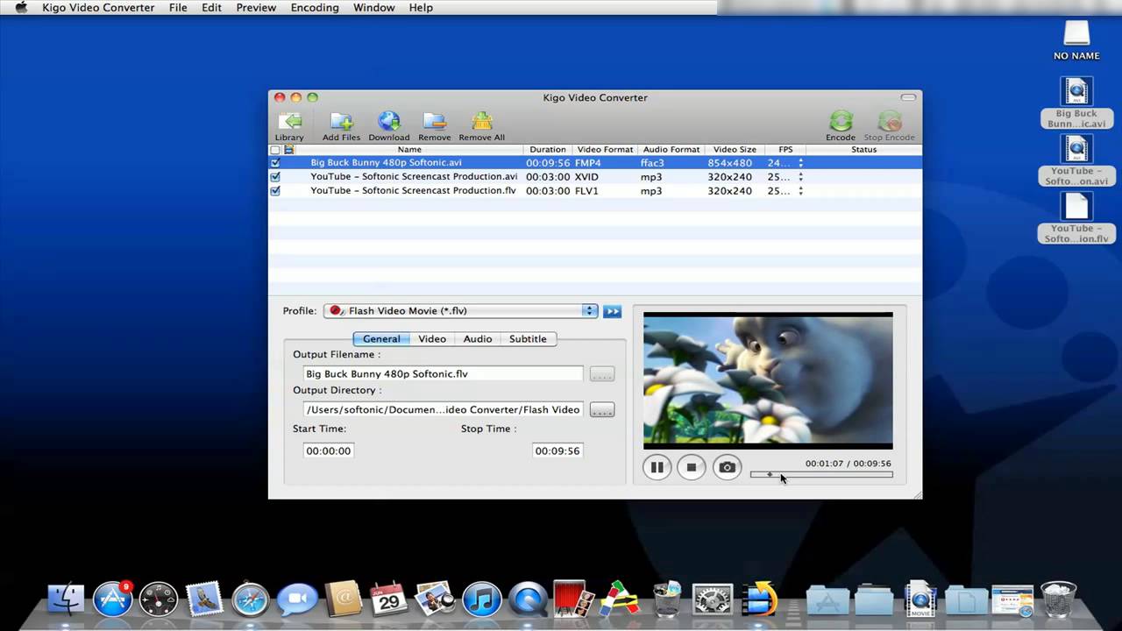The image size is (1122, 631).
Task: Switch to the Video tab
Action: pyautogui.click(x=432, y=339)
